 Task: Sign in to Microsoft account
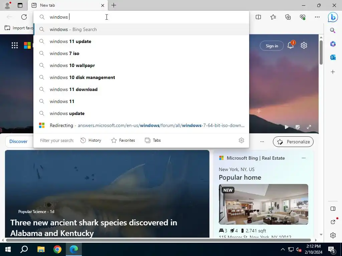[272, 46]
